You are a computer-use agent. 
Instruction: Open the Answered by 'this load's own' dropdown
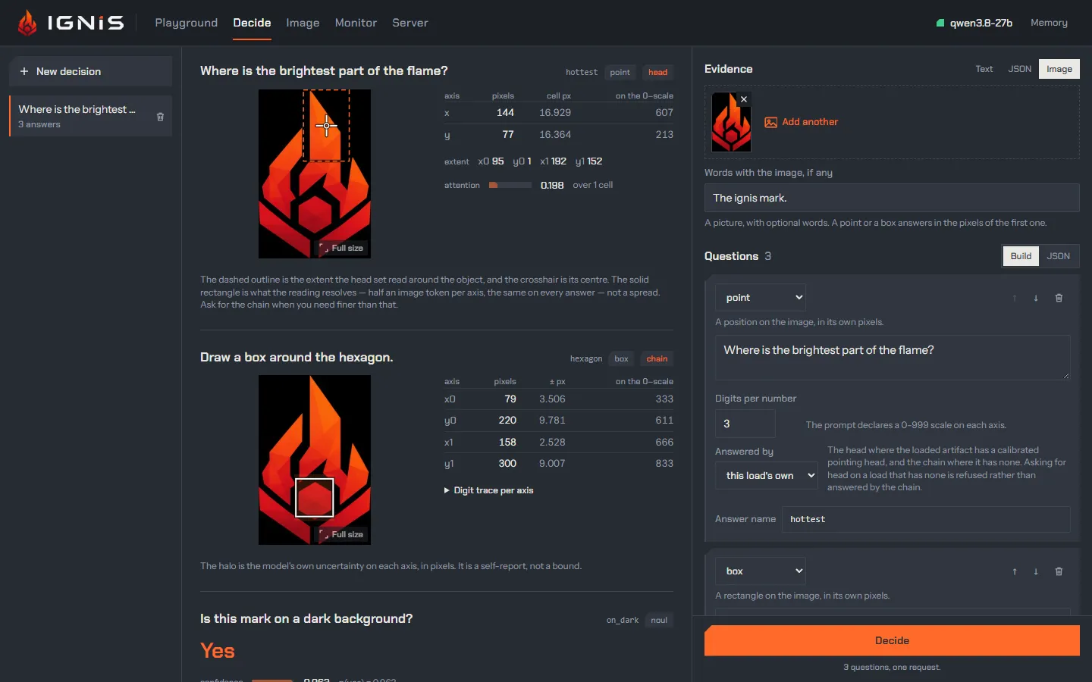767,476
